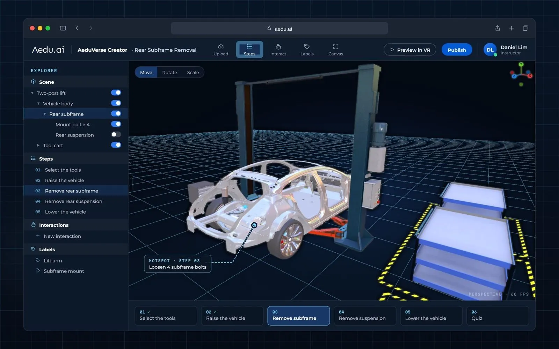Switch to Move transform mode
The image size is (559, 349).
pyautogui.click(x=146, y=72)
